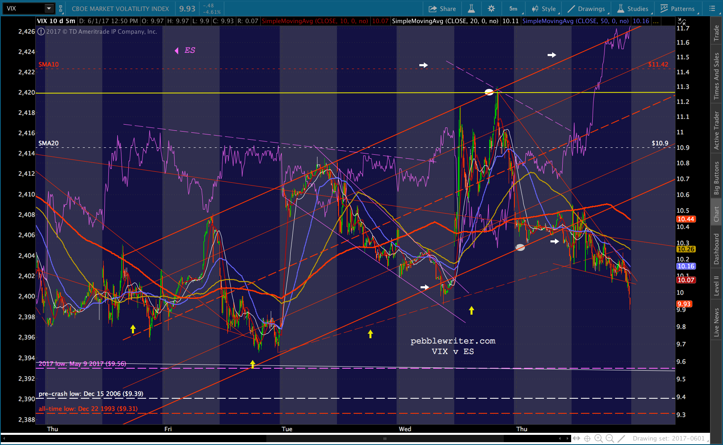Image resolution: width=723 pixels, height=445 pixels.
Task: Click the red 9.93 last price bubble
Action: (x=684, y=304)
